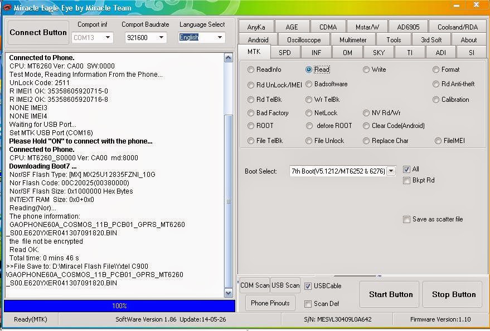Switch to the Android tab
Viewport: 490px width, 331px height.
[258, 40]
